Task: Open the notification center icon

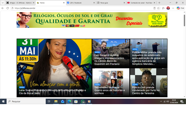Action: [182, 101]
